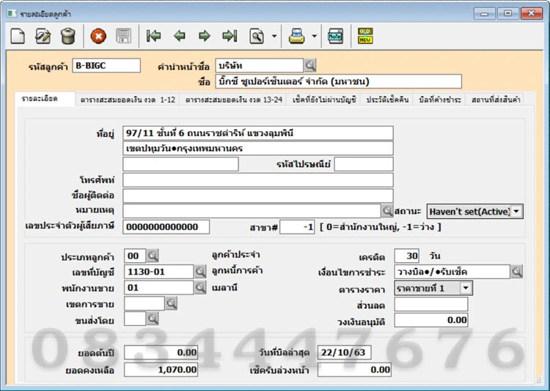Screen dimensions: 550x391
Task: Open tab ประวัติเช็คคืน
Action: coord(388,100)
